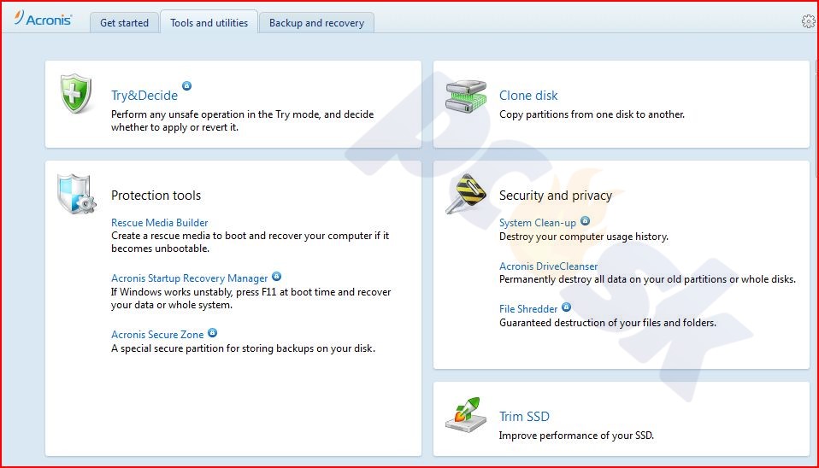
Task: Click the Protection tools shield gear icon
Action: coord(76,194)
